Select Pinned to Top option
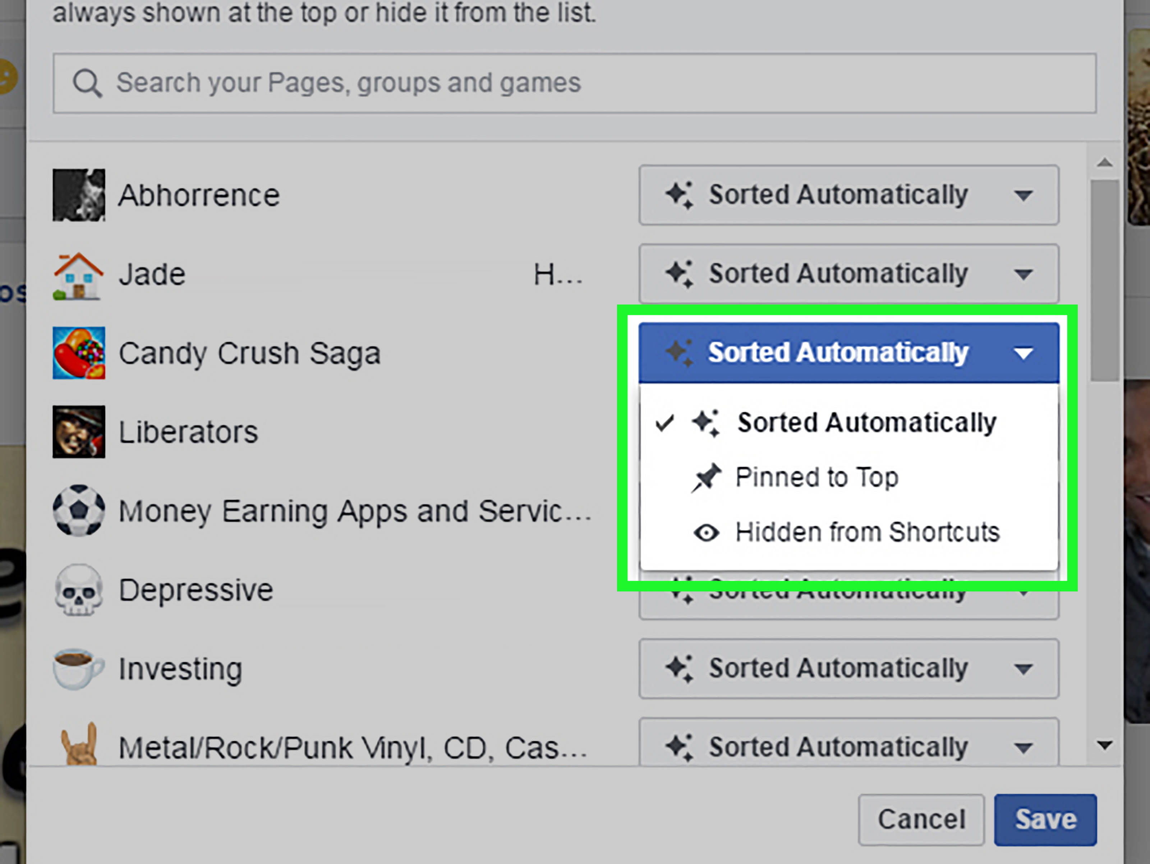The image size is (1150, 864). [816, 477]
